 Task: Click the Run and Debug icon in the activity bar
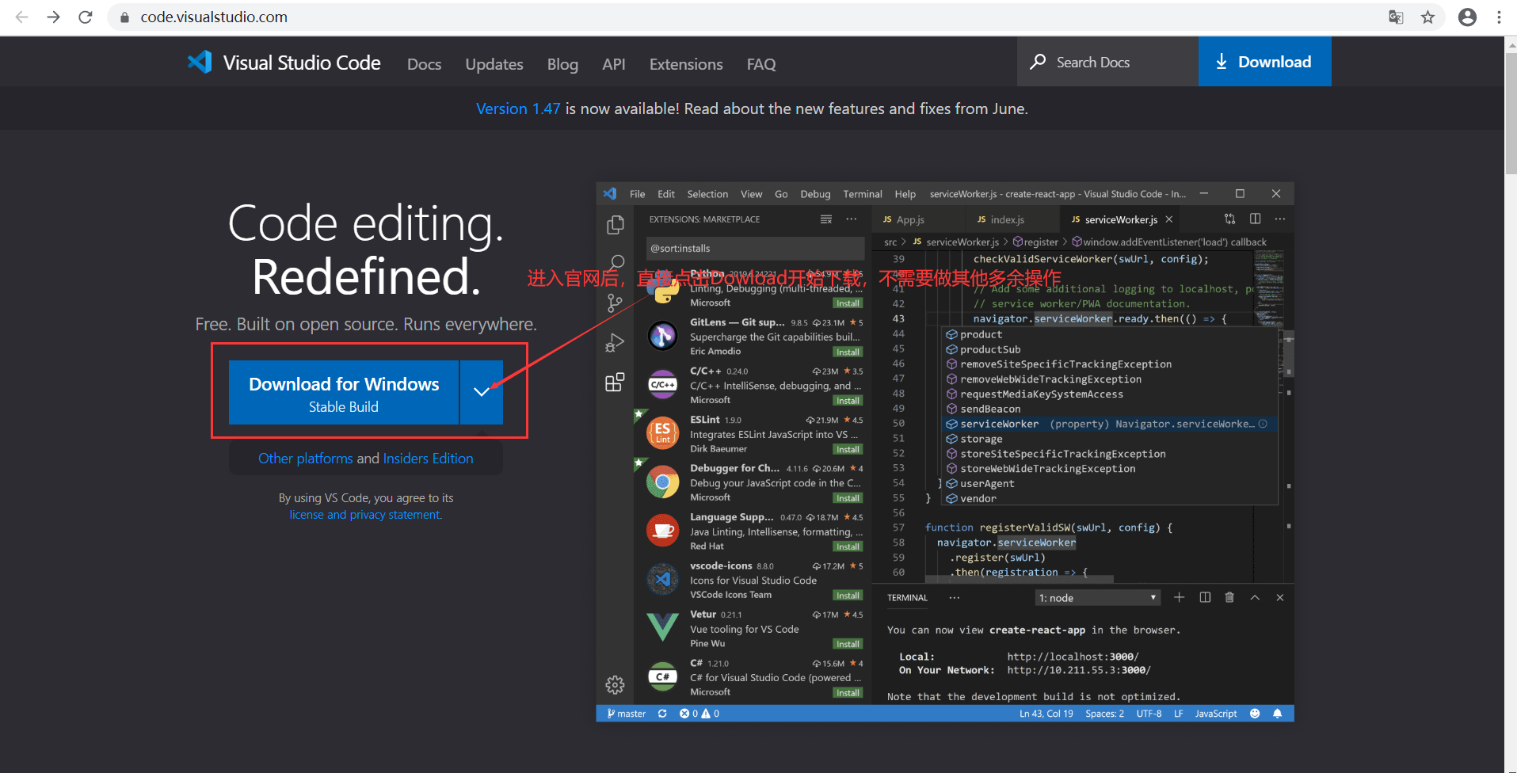click(615, 343)
